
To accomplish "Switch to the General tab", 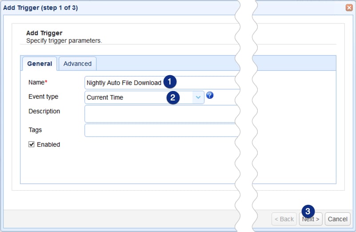I will pos(40,64).
